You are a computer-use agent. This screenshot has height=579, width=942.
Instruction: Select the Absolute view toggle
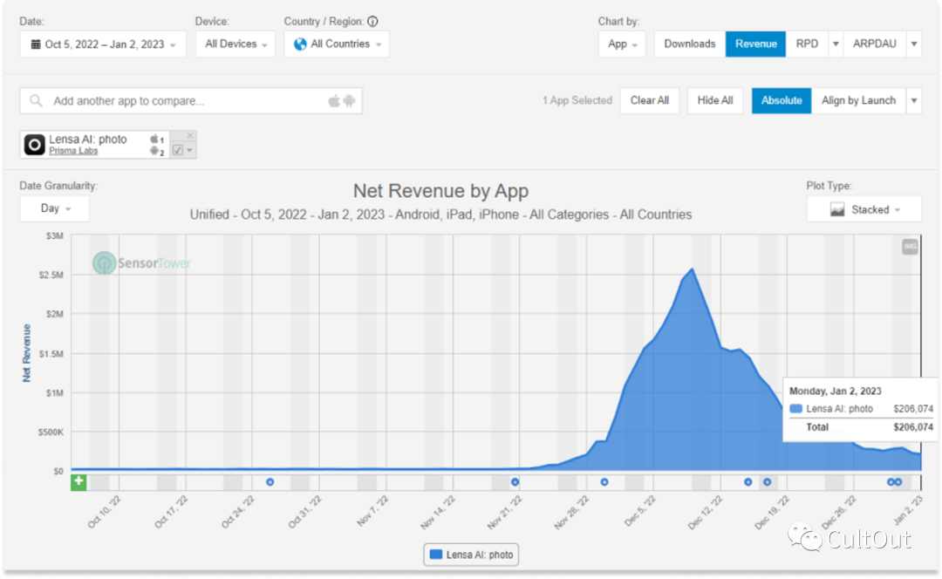click(782, 100)
